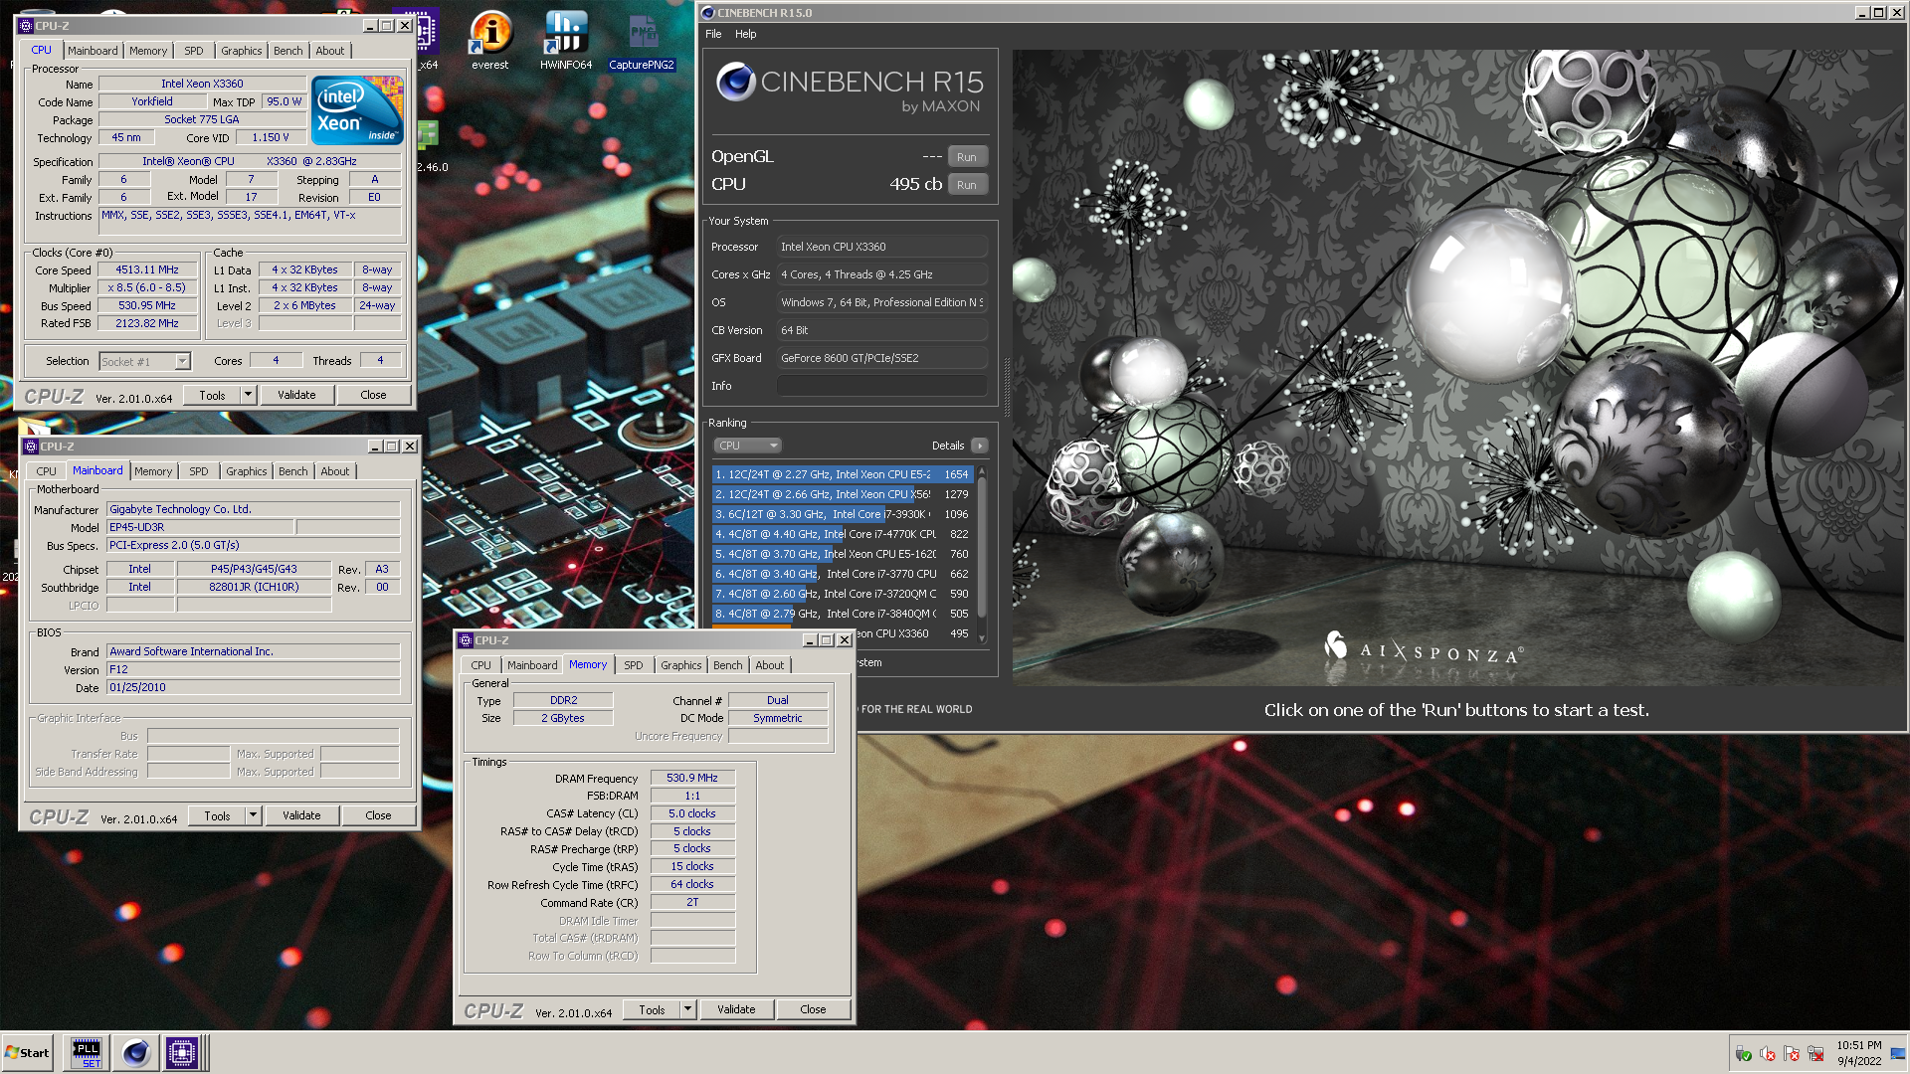Run the OpenGL benchmark
This screenshot has height=1074, width=1910.
coord(967,157)
